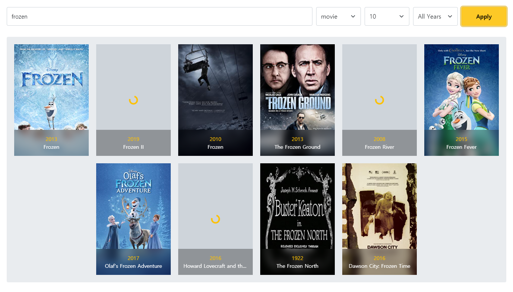Expand the "All Years" dropdown

click(435, 16)
